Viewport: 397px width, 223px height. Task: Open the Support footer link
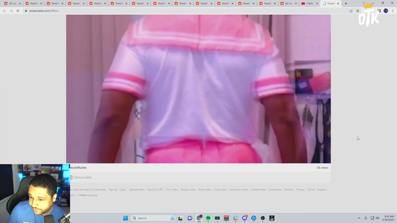322,190
